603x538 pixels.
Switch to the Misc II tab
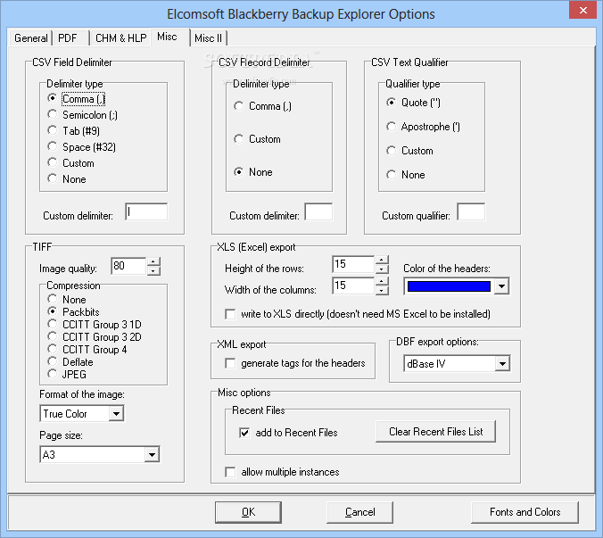[x=208, y=38]
